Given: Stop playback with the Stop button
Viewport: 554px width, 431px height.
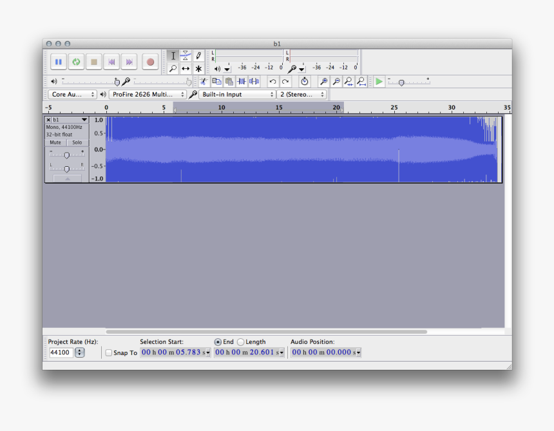Looking at the screenshot, I should (93, 62).
